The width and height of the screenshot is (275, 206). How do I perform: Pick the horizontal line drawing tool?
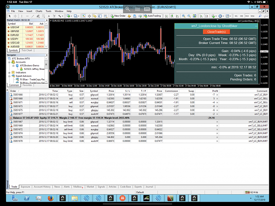[x=27, y=16]
